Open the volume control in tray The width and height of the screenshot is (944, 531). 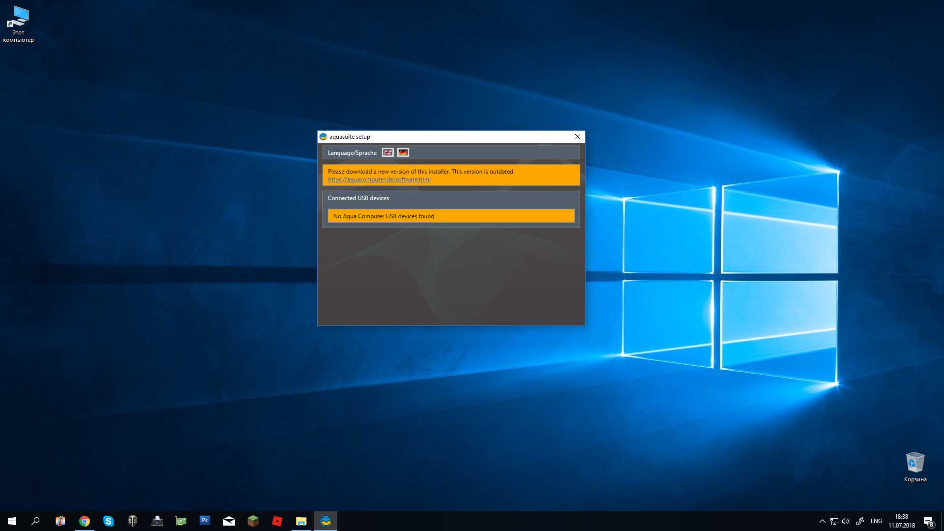point(846,521)
